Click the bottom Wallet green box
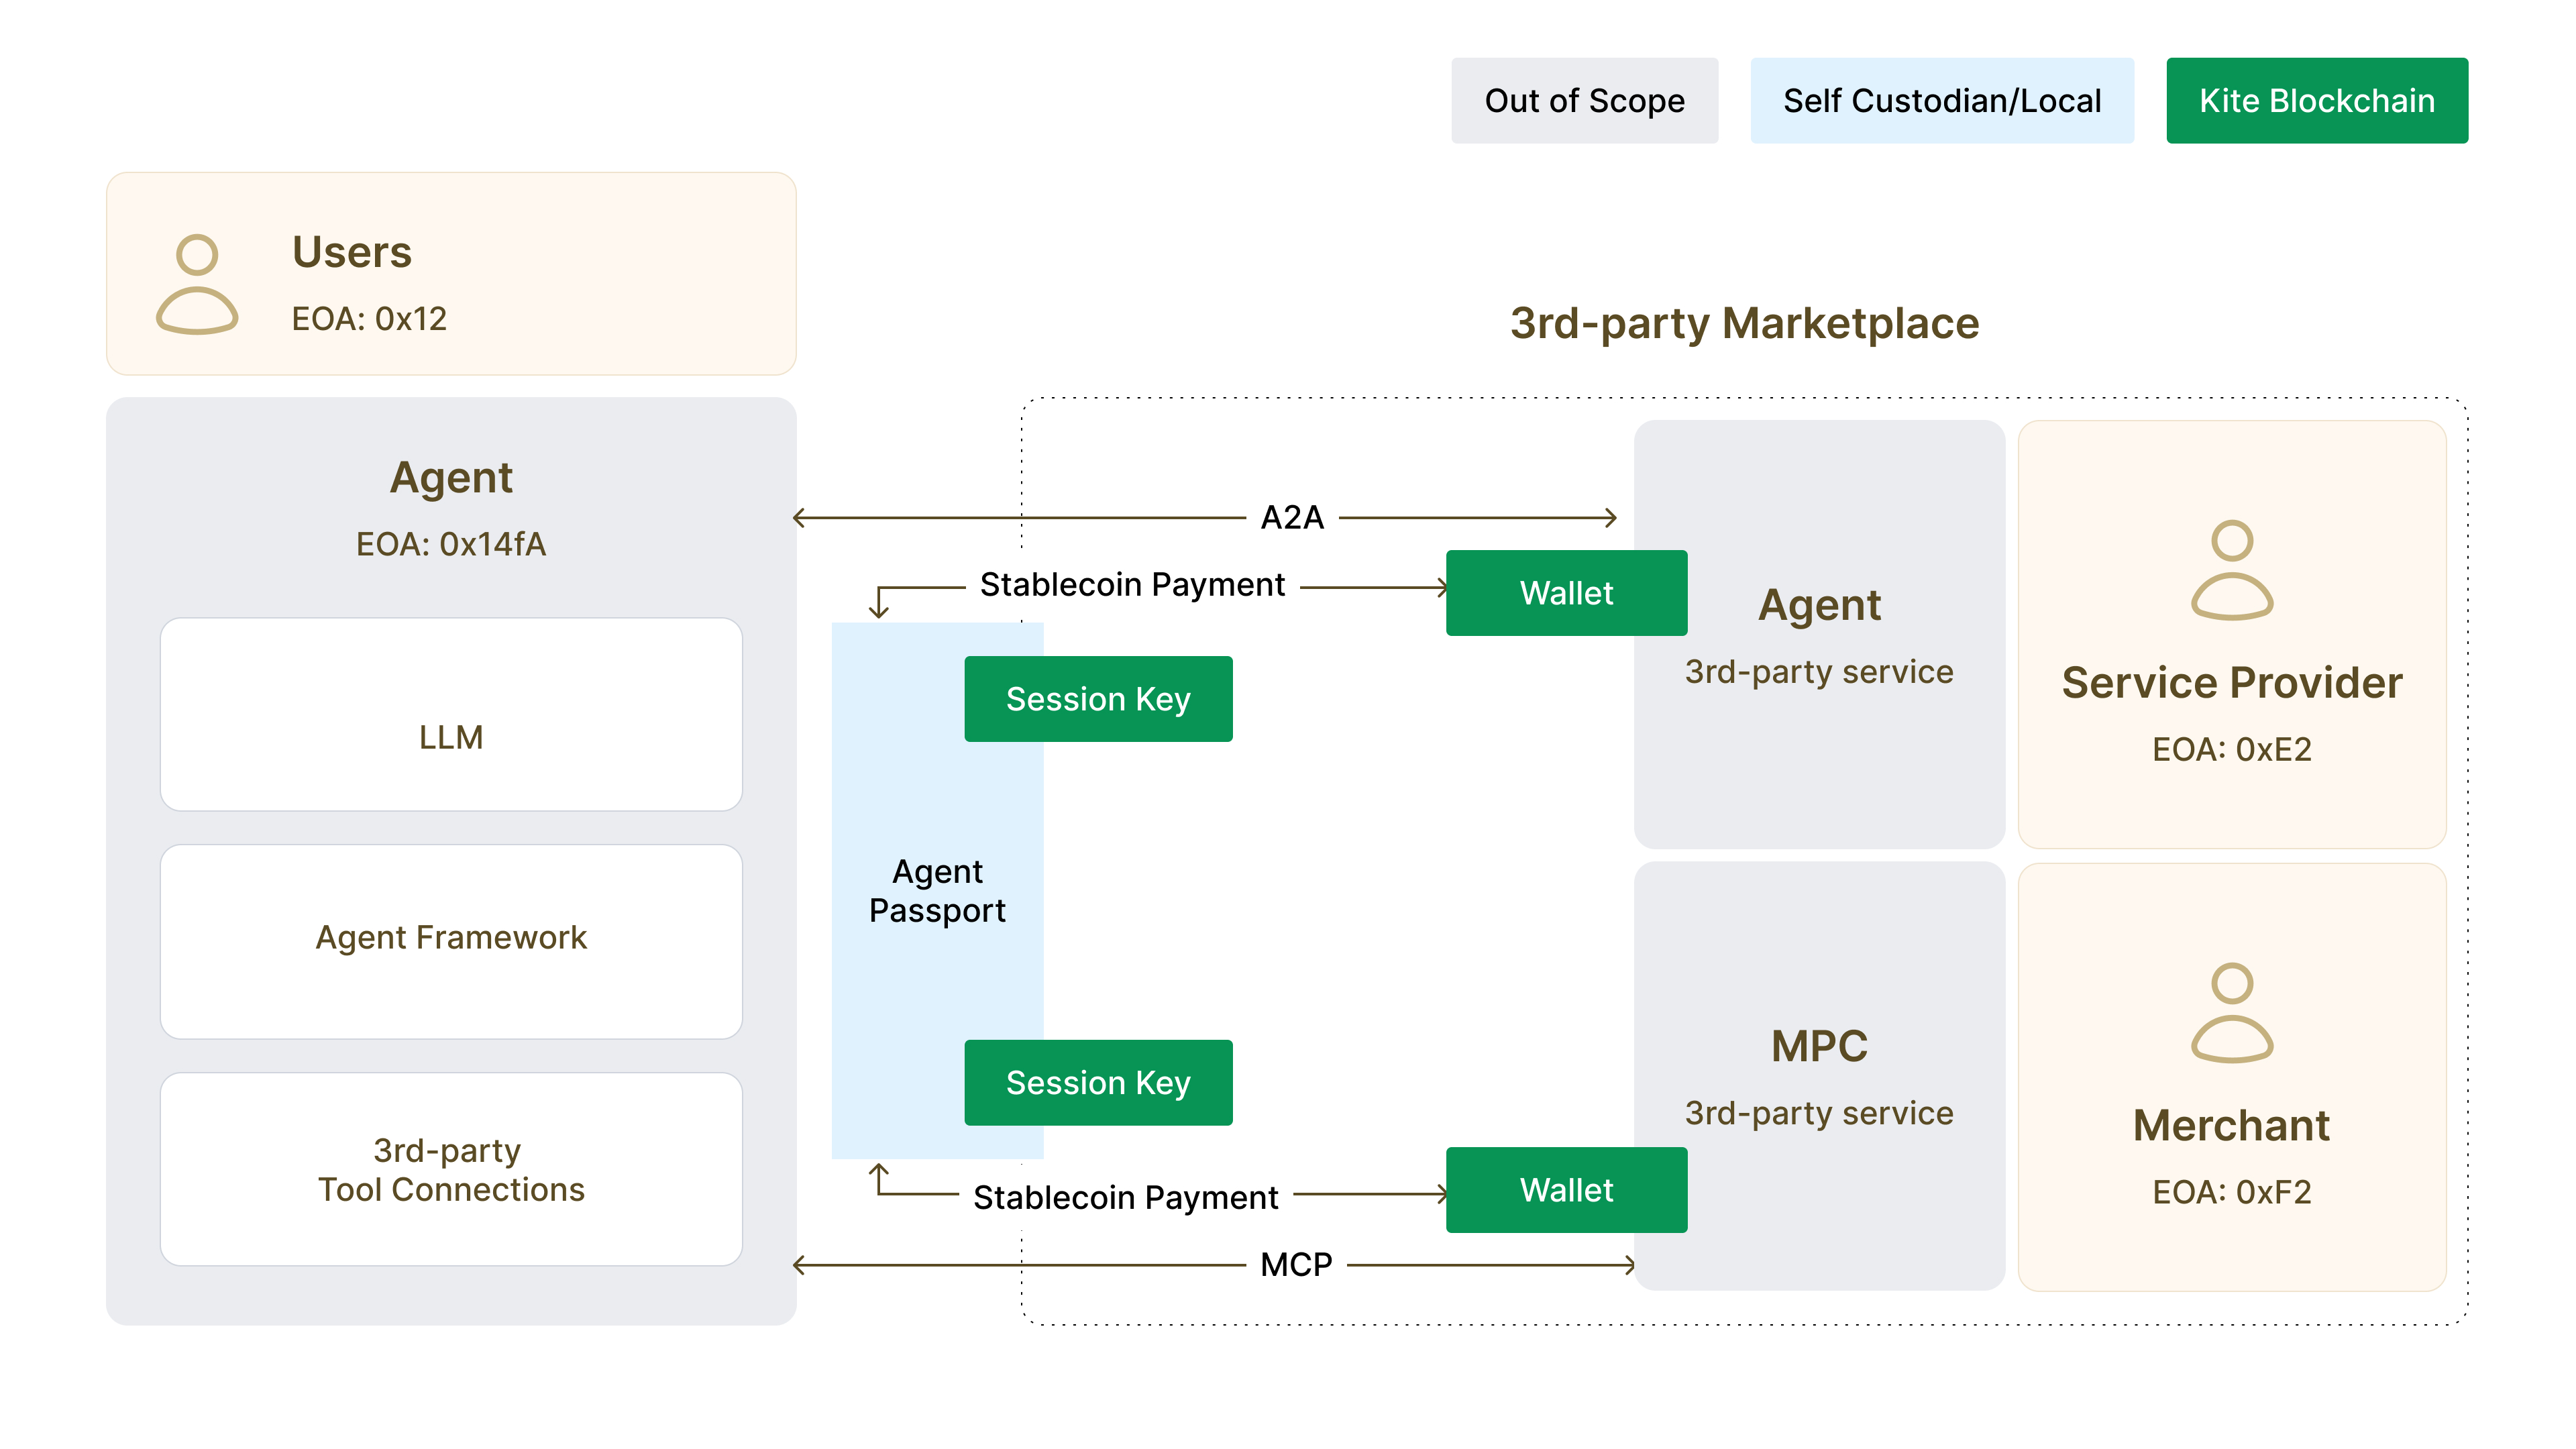The width and height of the screenshot is (2576, 1449). (1566, 1190)
